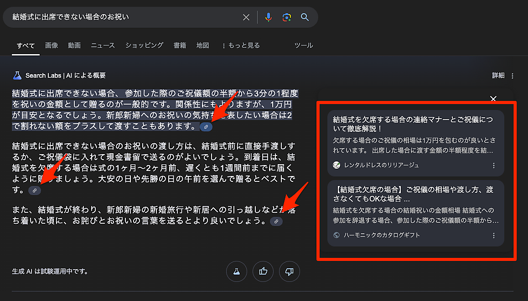This screenshot has width=528, height=301.
Task: Click the ハーモニックのカタログギフト source name
Action: (382, 235)
